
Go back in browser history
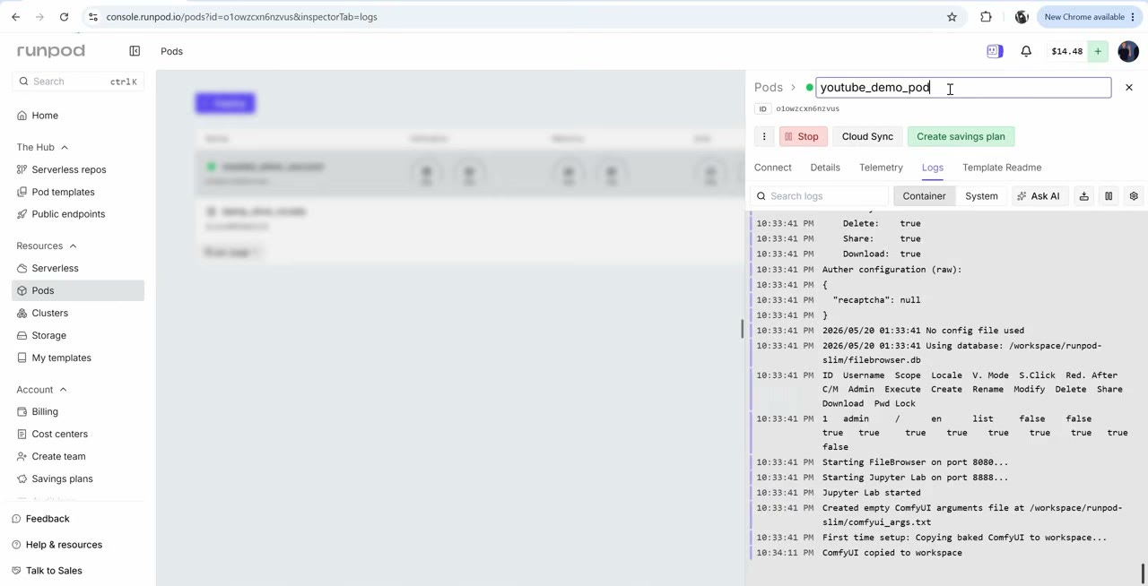[x=15, y=17]
